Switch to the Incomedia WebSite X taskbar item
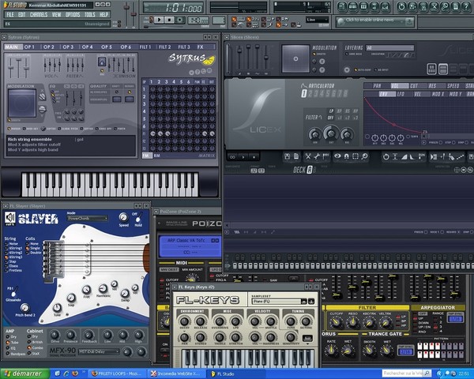 pyautogui.click(x=176, y=373)
